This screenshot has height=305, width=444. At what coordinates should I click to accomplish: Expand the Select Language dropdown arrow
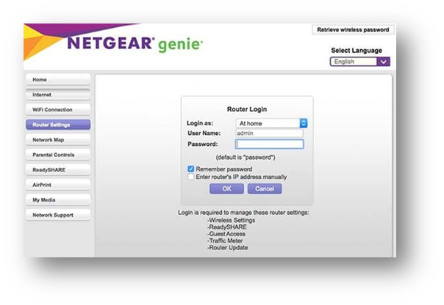coord(384,62)
